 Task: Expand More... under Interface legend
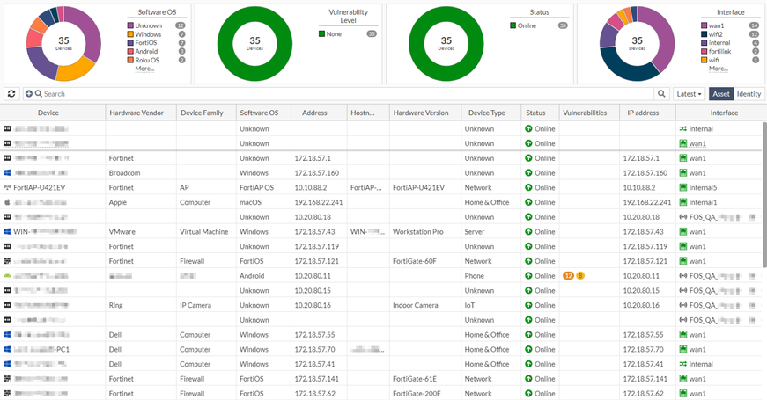[x=718, y=69]
